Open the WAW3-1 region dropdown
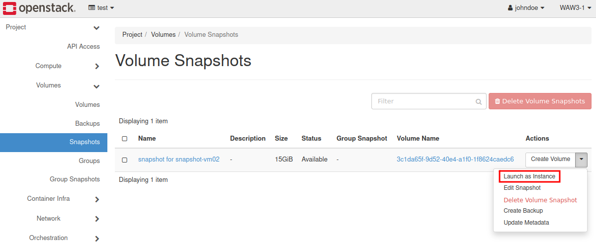The width and height of the screenshot is (596, 247). (x=575, y=8)
